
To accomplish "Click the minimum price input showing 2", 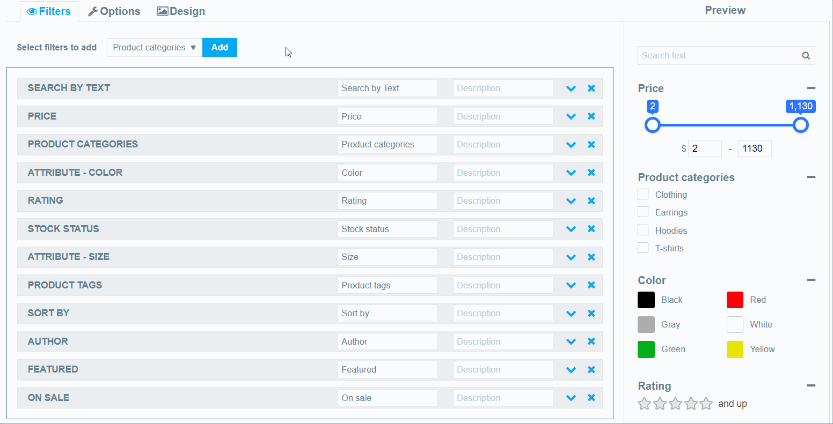I will pos(705,148).
